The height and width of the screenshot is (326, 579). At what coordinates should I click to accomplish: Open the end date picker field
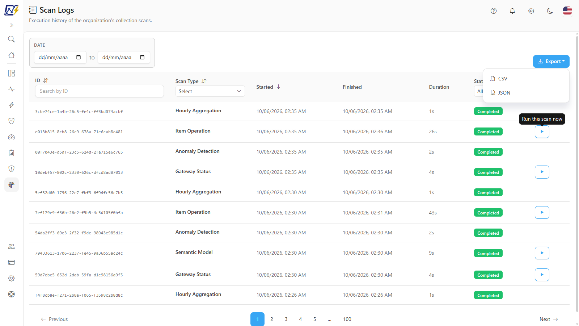point(124,57)
